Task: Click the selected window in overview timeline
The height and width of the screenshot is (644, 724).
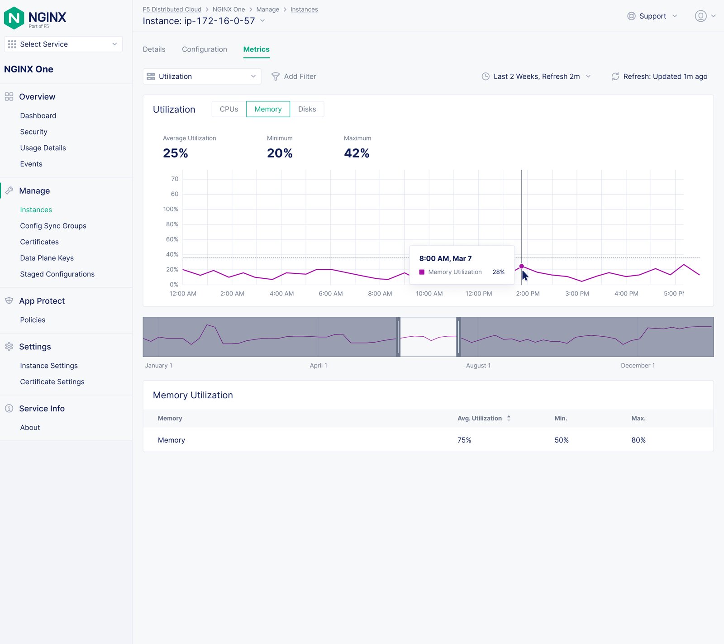Action: 429,337
